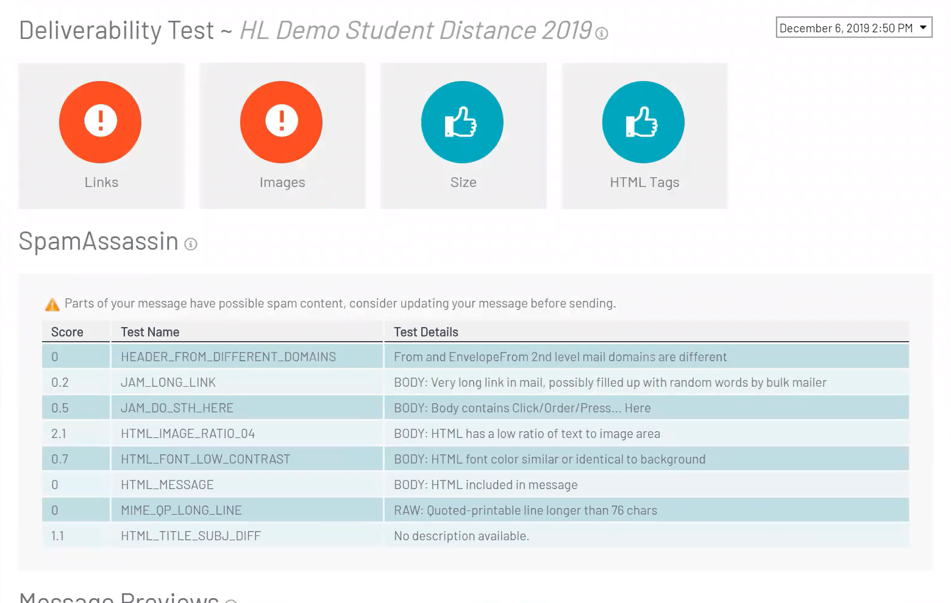Click the Links card label
951x603 pixels.
point(101,182)
